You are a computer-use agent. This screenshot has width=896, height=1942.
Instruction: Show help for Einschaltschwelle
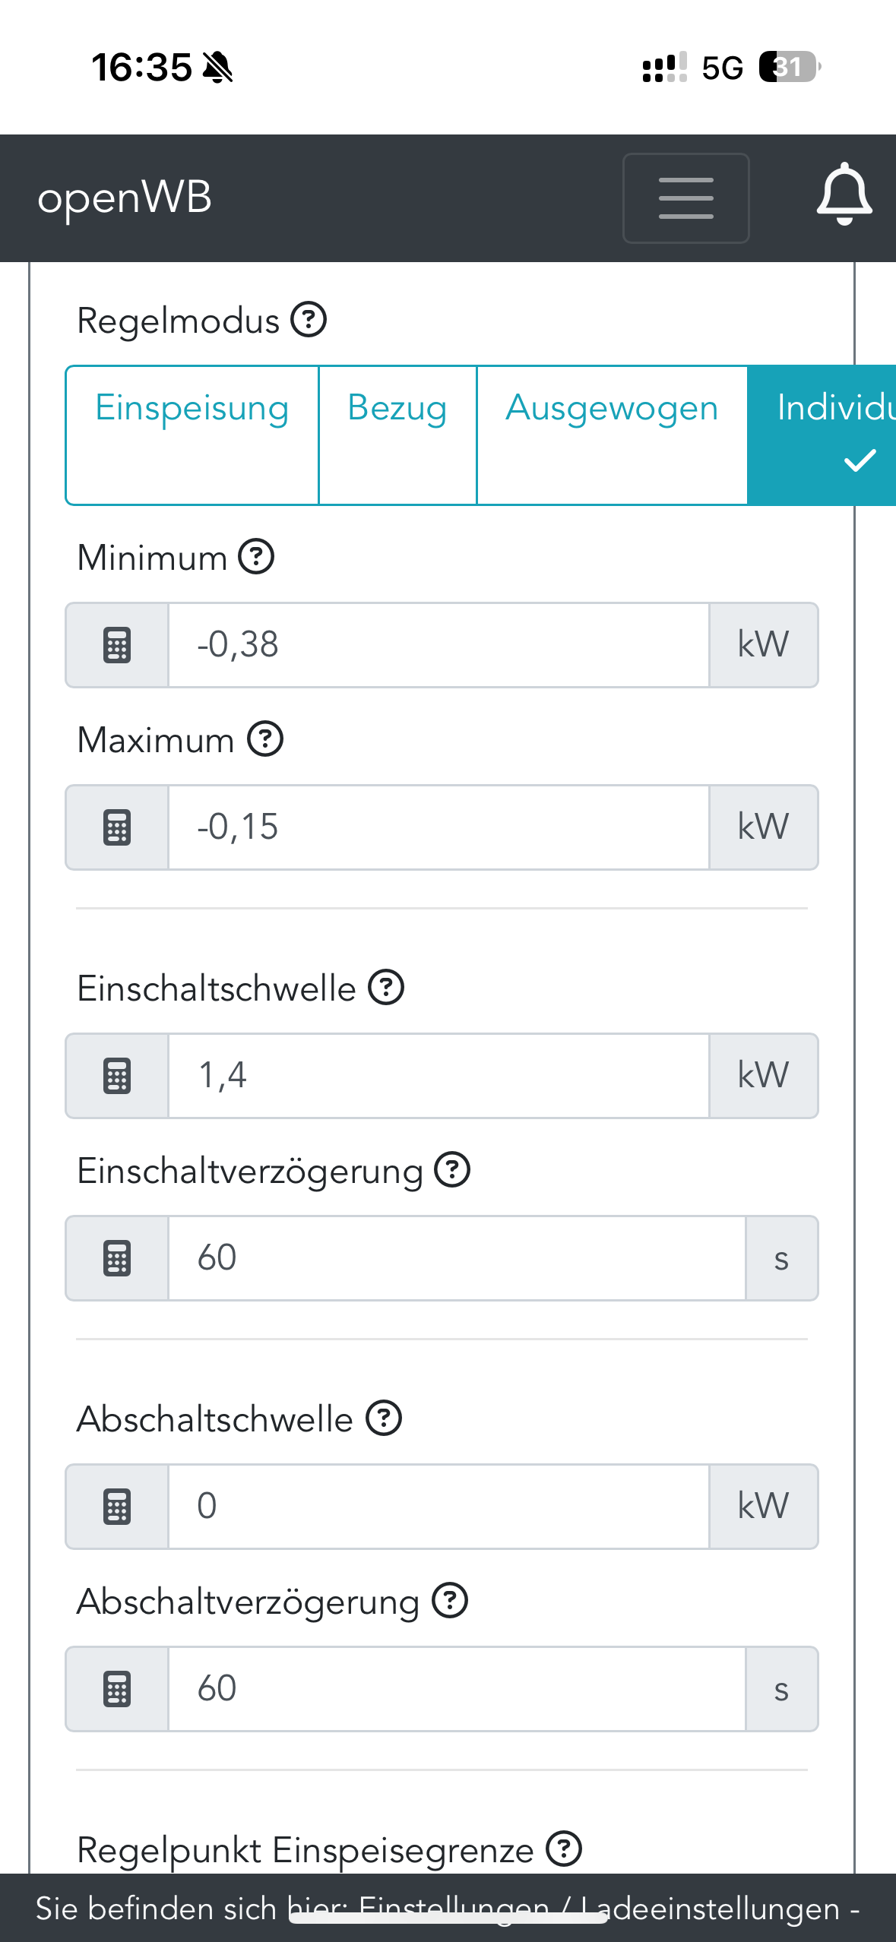pyautogui.click(x=386, y=988)
